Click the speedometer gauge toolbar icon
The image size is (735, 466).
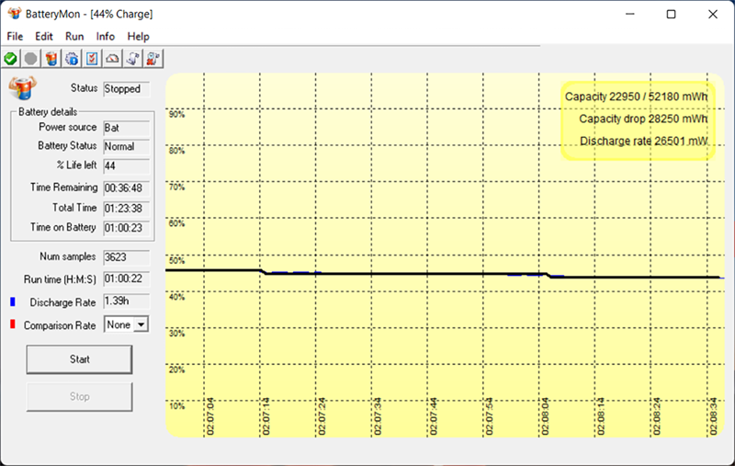[x=112, y=59]
